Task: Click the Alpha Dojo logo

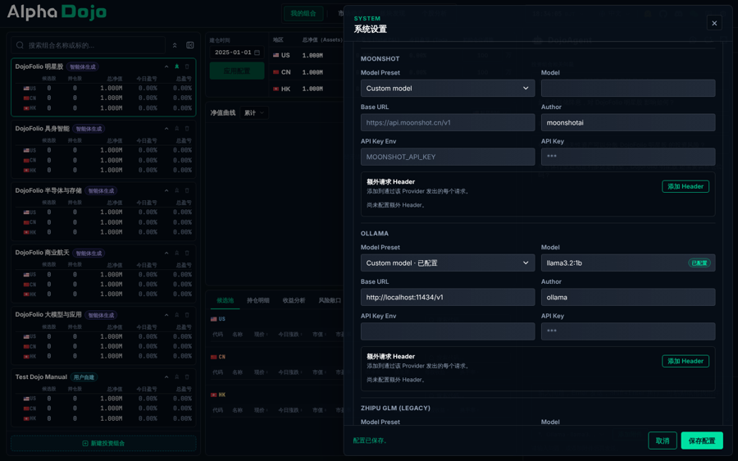Action: (x=57, y=12)
